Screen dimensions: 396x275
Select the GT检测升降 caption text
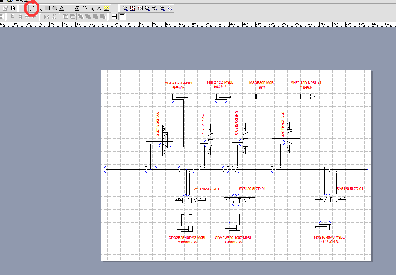coord(233,242)
